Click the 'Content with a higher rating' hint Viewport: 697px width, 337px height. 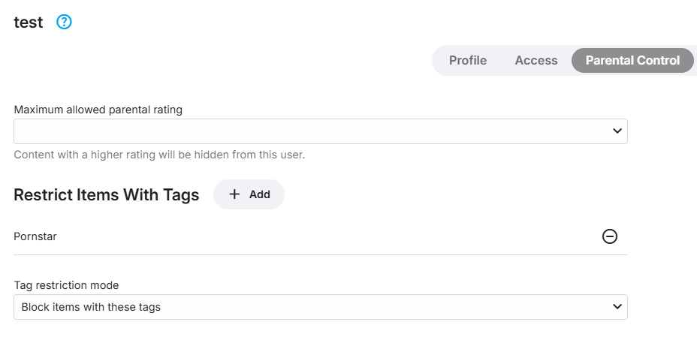159,155
